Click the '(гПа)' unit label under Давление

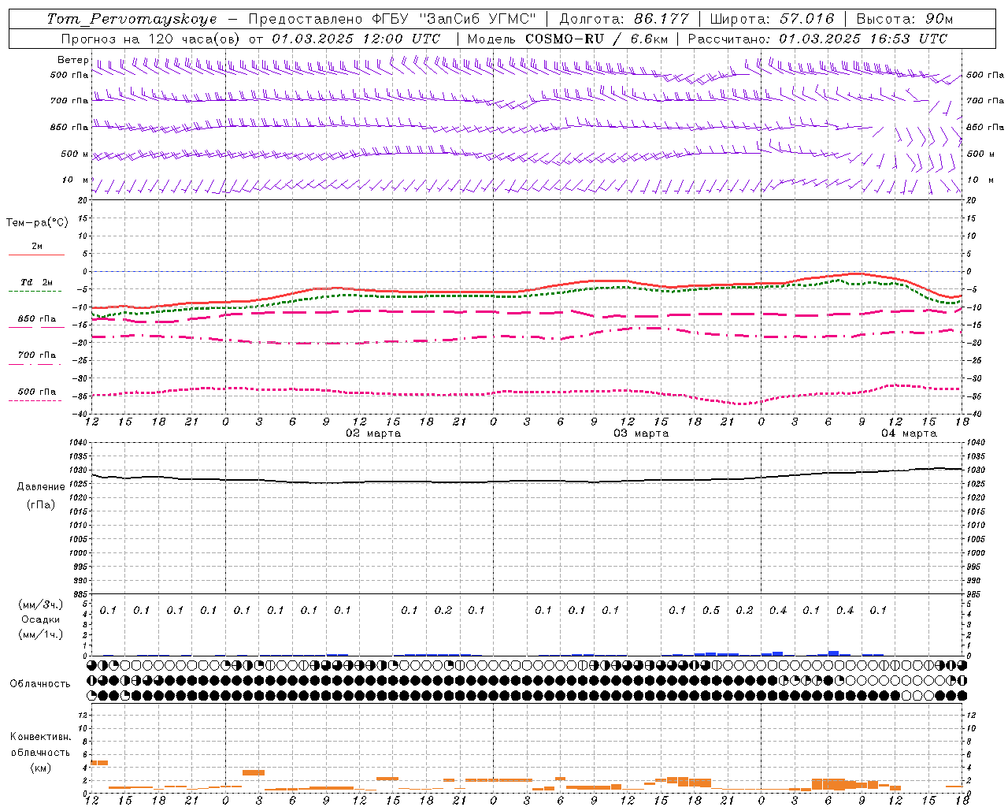click(x=41, y=505)
